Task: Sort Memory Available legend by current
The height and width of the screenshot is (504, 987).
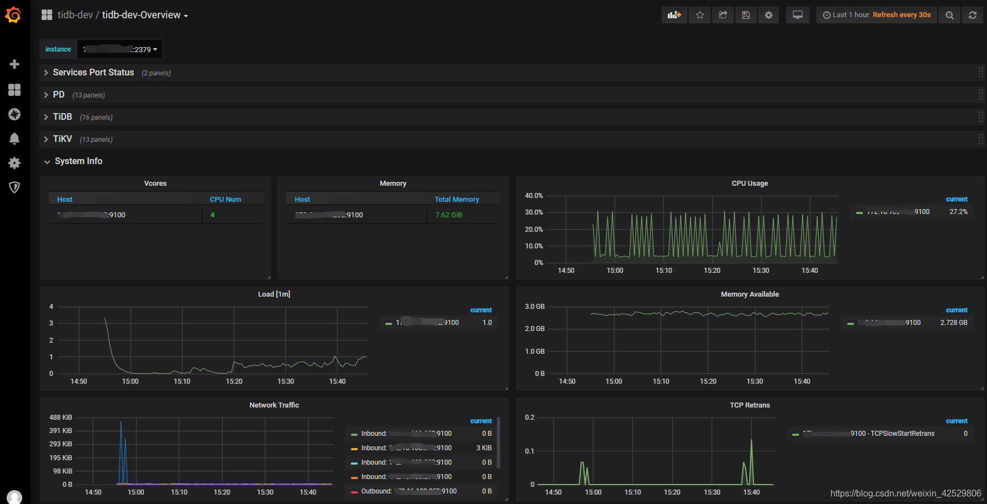Action: pyautogui.click(x=956, y=310)
